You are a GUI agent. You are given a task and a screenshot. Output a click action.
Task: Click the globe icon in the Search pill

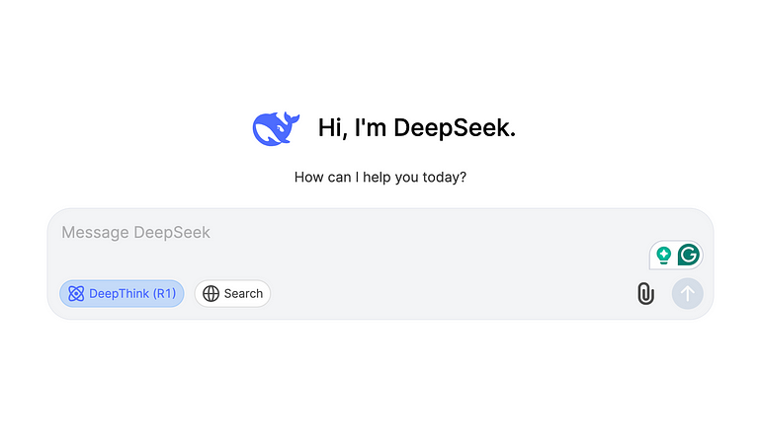pos(211,293)
